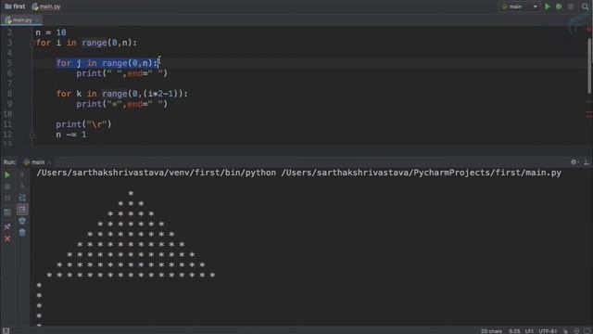Clear console output with the trash icon
The height and width of the screenshot is (334, 593).
[x=22, y=233]
